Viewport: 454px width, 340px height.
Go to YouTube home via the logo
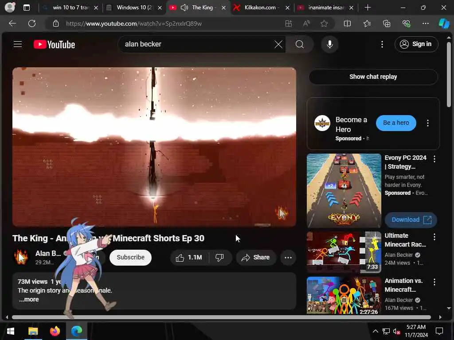(x=54, y=44)
